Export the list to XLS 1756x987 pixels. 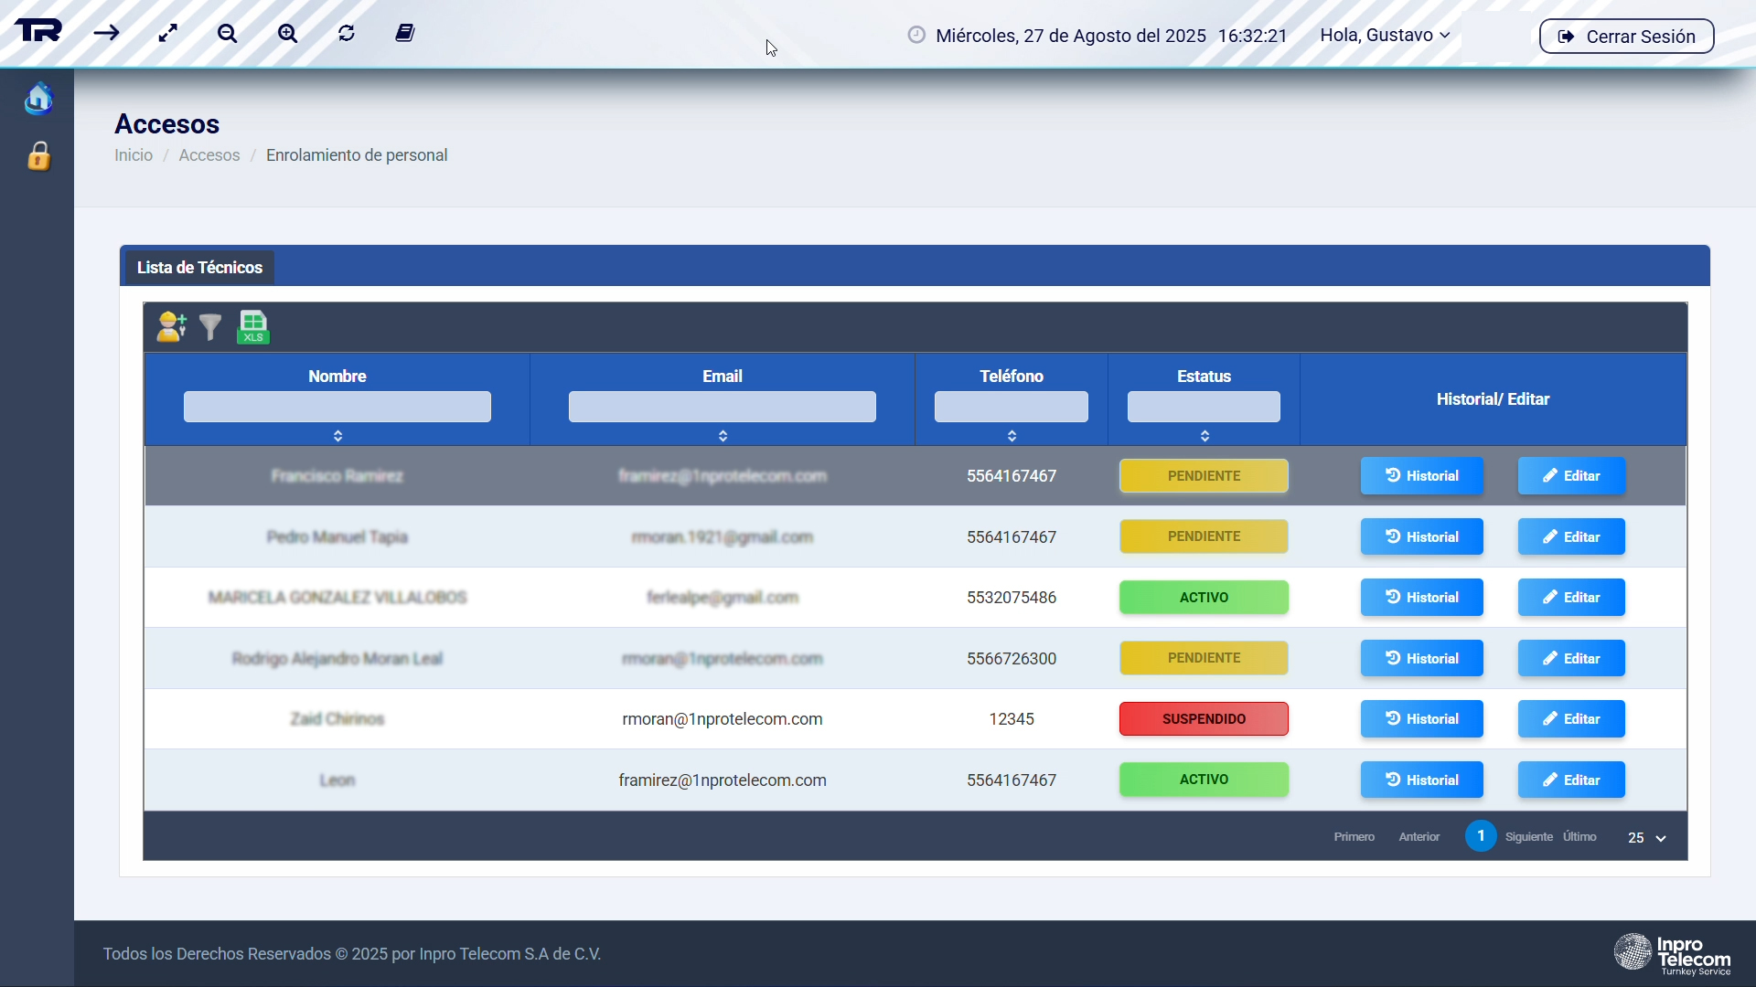(x=253, y=326)
